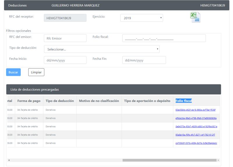This screenshot has height=167, width=233.
Task: Click the Motivo de no clasificación column header
Action: 99,101
